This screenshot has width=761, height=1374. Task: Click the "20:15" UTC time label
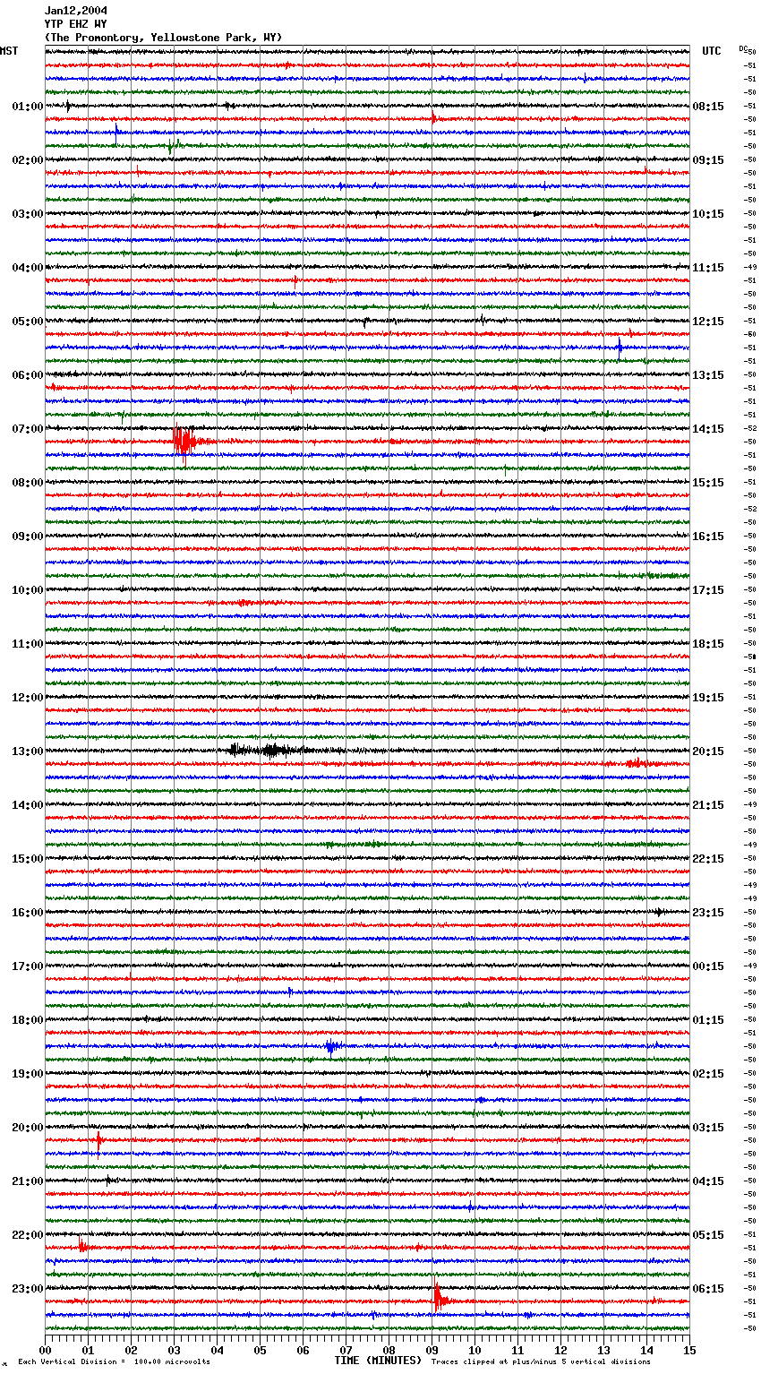click(708, 751)
